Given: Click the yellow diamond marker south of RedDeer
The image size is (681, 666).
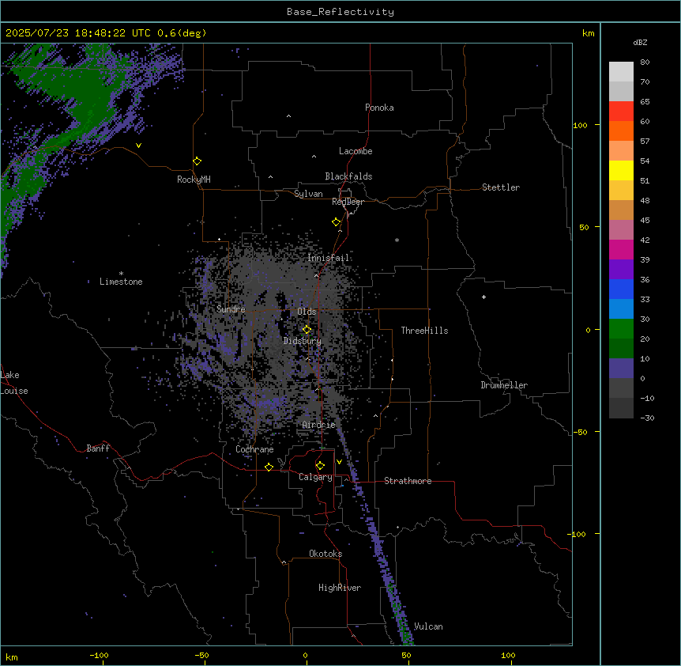Looking at the screenshot, I should click(x=336, y=222).
